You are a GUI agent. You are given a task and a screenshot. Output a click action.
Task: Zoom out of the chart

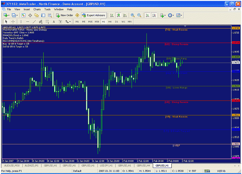coord(139,15)
